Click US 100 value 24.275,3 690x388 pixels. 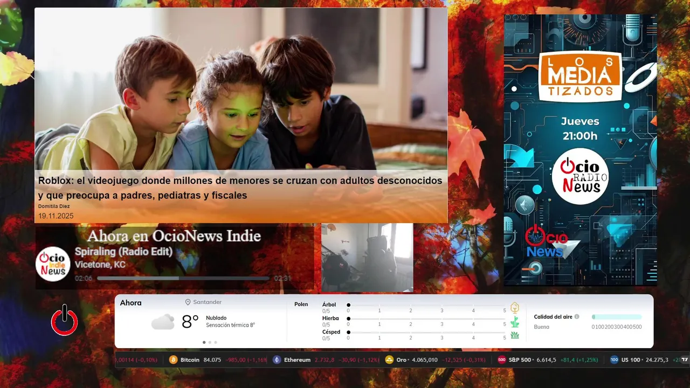657,360
